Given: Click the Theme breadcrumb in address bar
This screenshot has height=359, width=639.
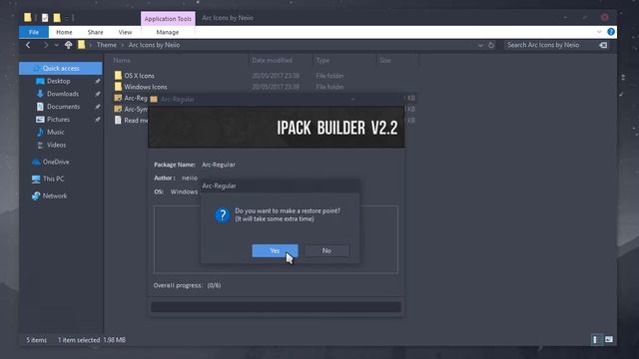Looking at the screenshot, I should pyautogui.click(x=107, y=45).
